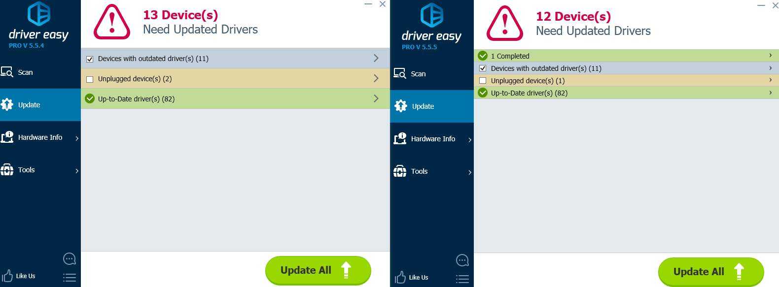Screen dimensions: 779x287
Task: Open the feedback chat bubble icon in the v5.5.4 window
Action: (x=70, y=258)
